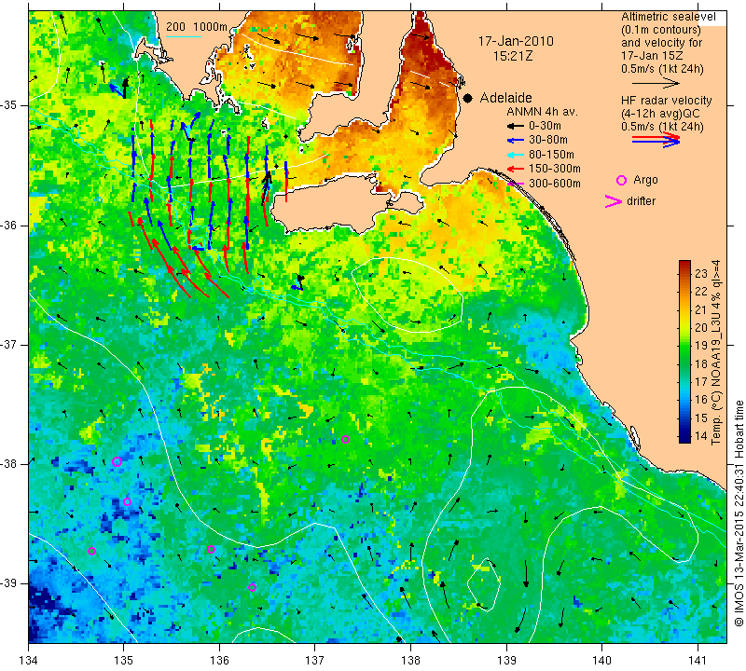Screen dimensions: 746x671
Task: Click the IMOS copyright timestamp text
Action: pos(739,514)
